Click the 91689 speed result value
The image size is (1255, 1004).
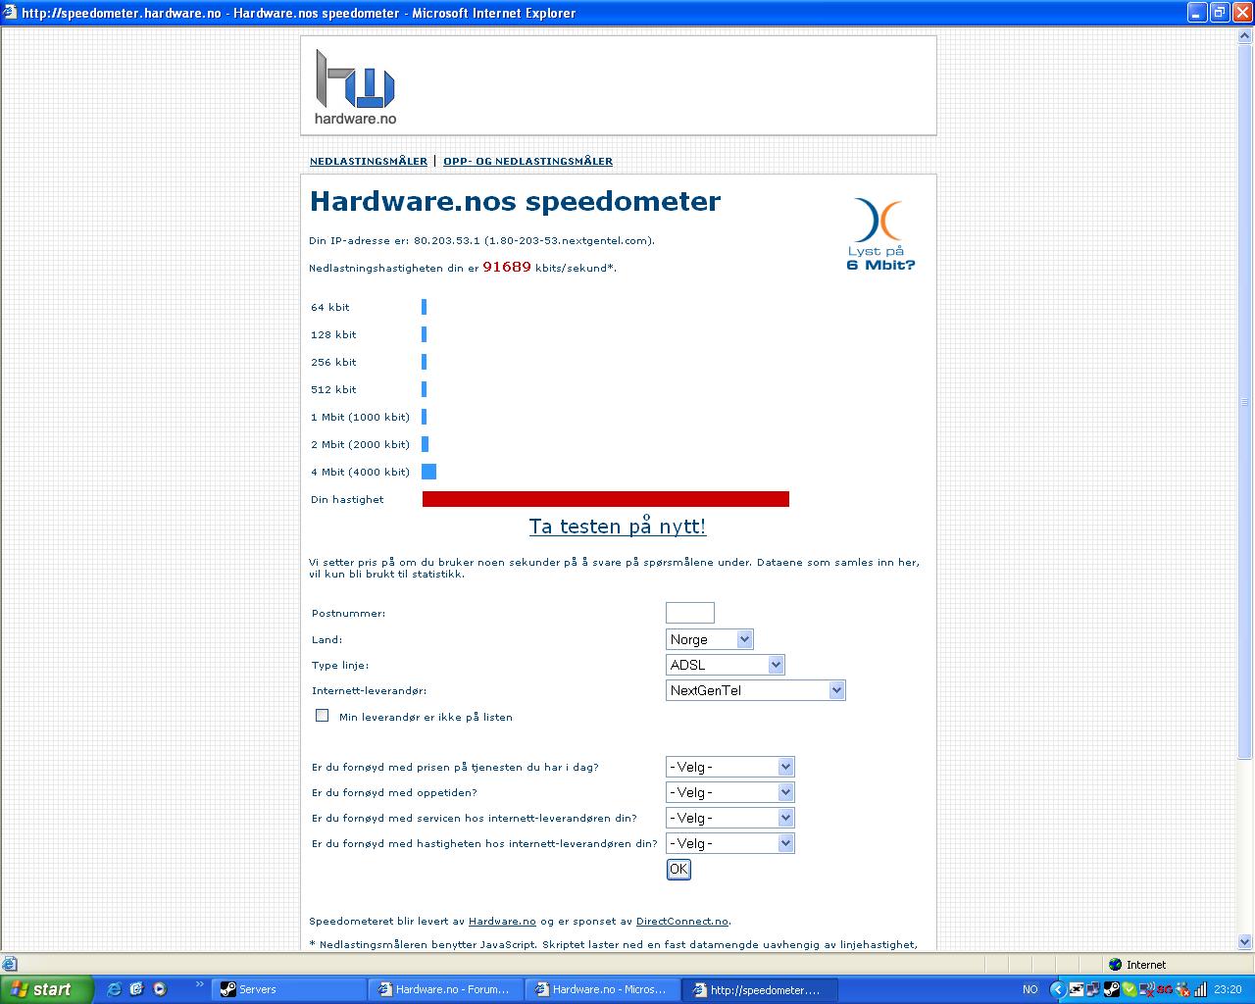[507, 267]
